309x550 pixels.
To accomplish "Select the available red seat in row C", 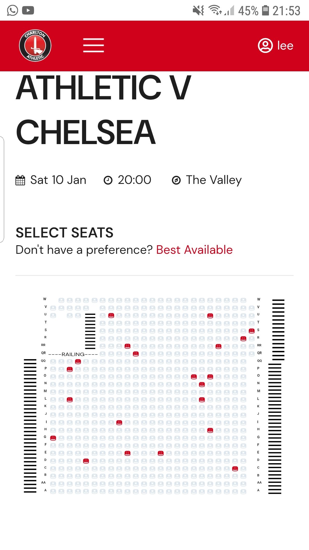I will (x=235, y=469).
